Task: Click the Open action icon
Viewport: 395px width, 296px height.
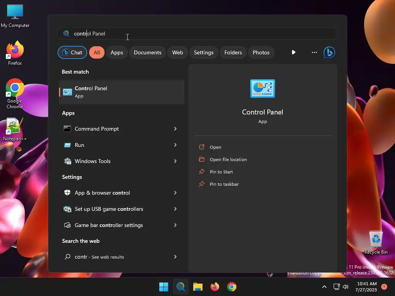Action: (x=201, y=147)
